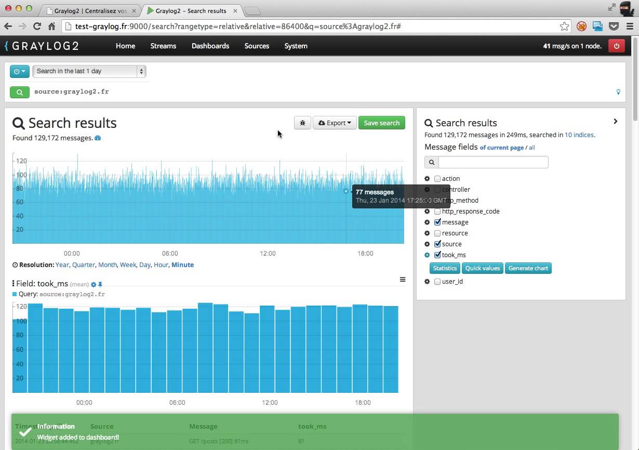Click the gear icon next to user_id field
The image size is (639, 450).
(x=427, y=282)
